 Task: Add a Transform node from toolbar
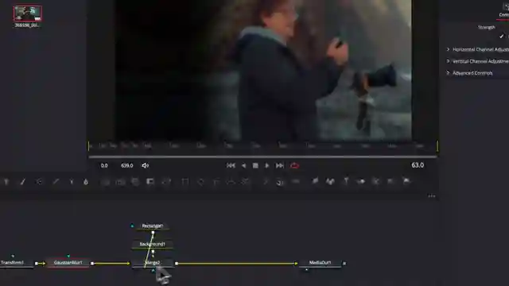[x=166, y=182]
